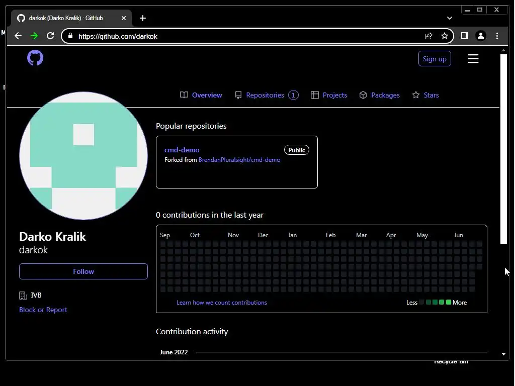Viewport: 515px width, 386px height.
Task: Click the address bar URL
Action: click(x=118, y=36)
